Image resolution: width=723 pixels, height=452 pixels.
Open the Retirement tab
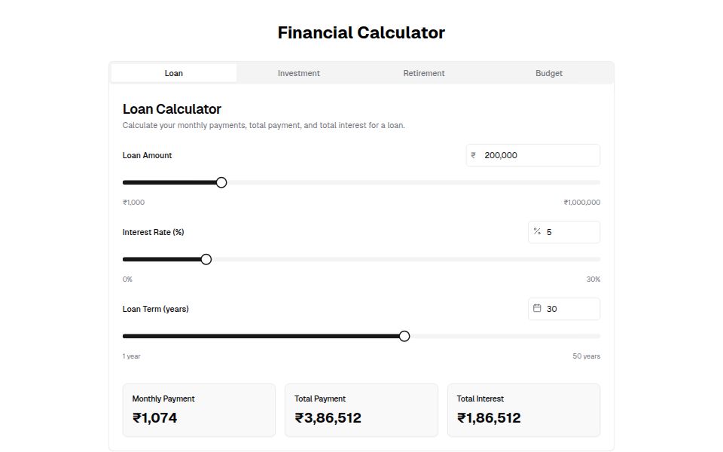pyautogui.click(x=423, y=73)
